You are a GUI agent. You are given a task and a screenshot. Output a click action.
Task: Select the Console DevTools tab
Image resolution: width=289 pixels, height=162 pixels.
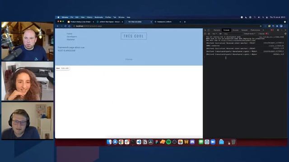click(226, 30)
